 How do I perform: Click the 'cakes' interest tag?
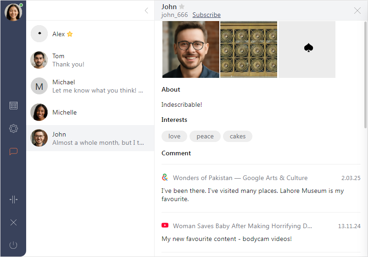pyautogui.click(x=238, y=136)
